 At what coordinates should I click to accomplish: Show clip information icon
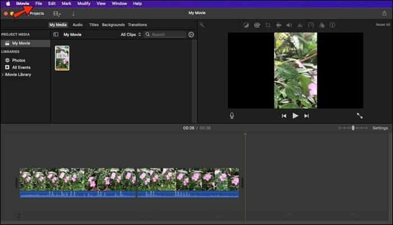click(x=332, y=25)
